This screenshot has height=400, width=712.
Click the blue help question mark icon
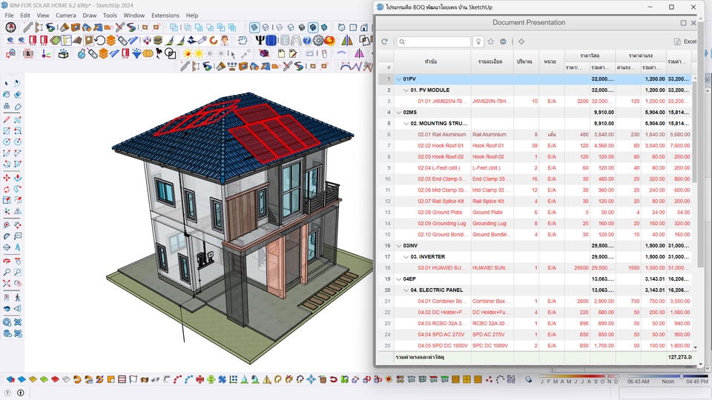(307, 41)
